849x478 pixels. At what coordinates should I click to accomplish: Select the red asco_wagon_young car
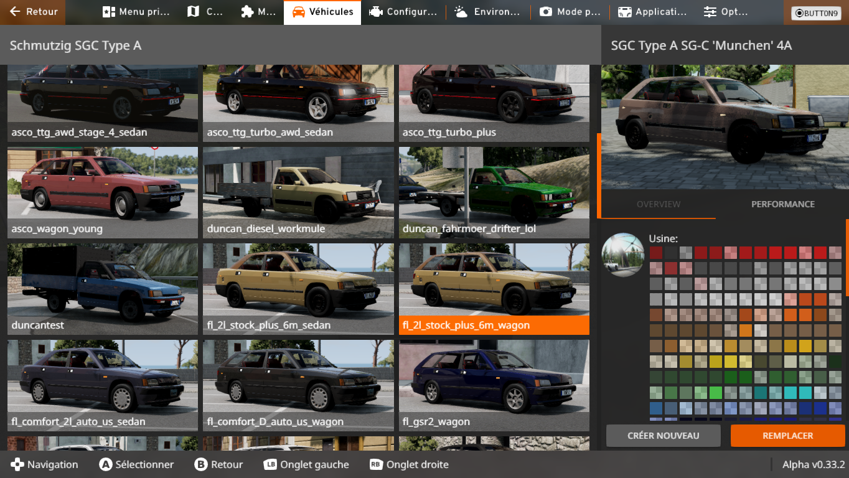click(x=103, y=192)
